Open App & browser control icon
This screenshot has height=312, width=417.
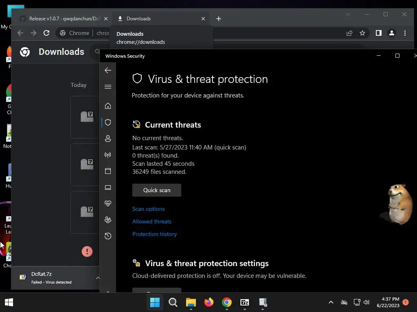click(108, 171)
